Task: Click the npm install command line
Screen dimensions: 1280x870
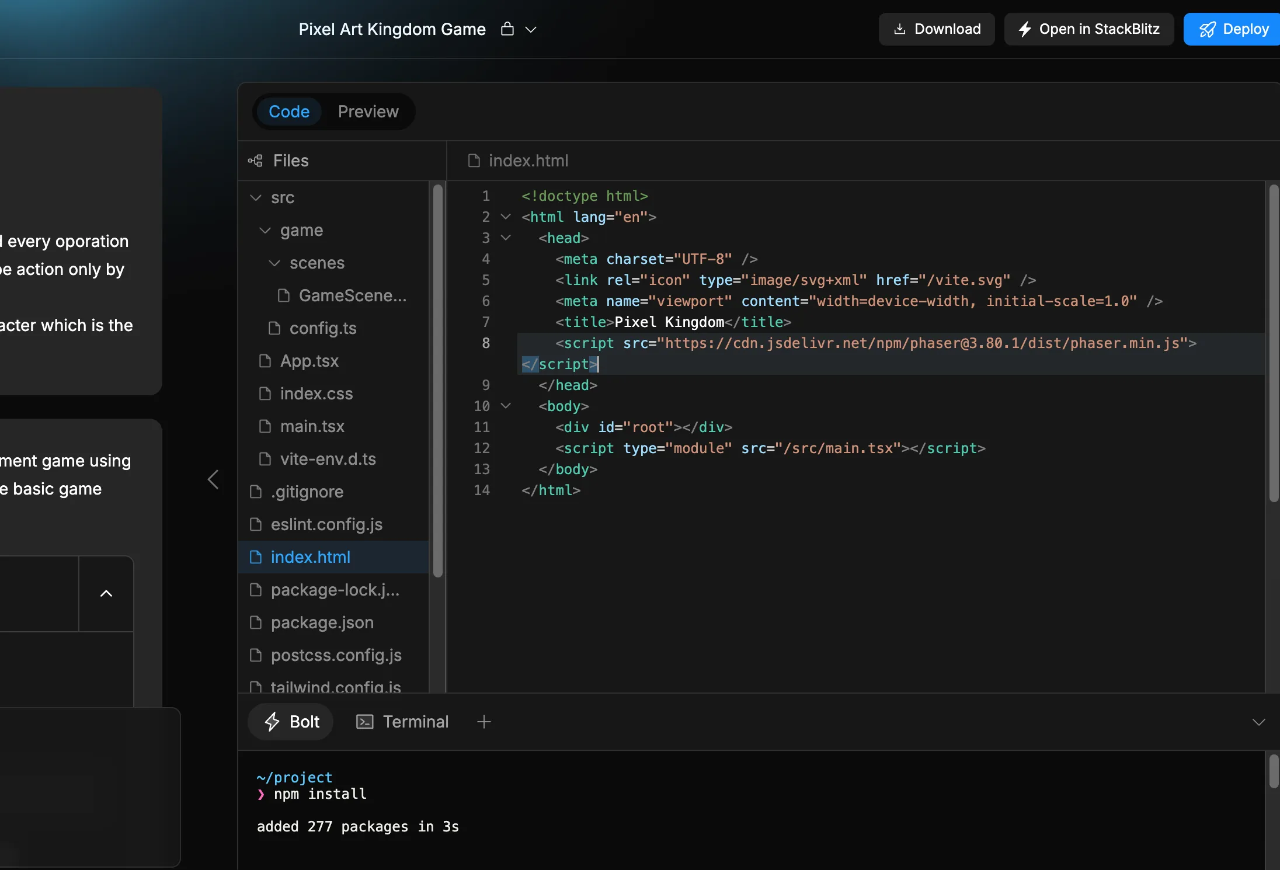Action: 320,794
